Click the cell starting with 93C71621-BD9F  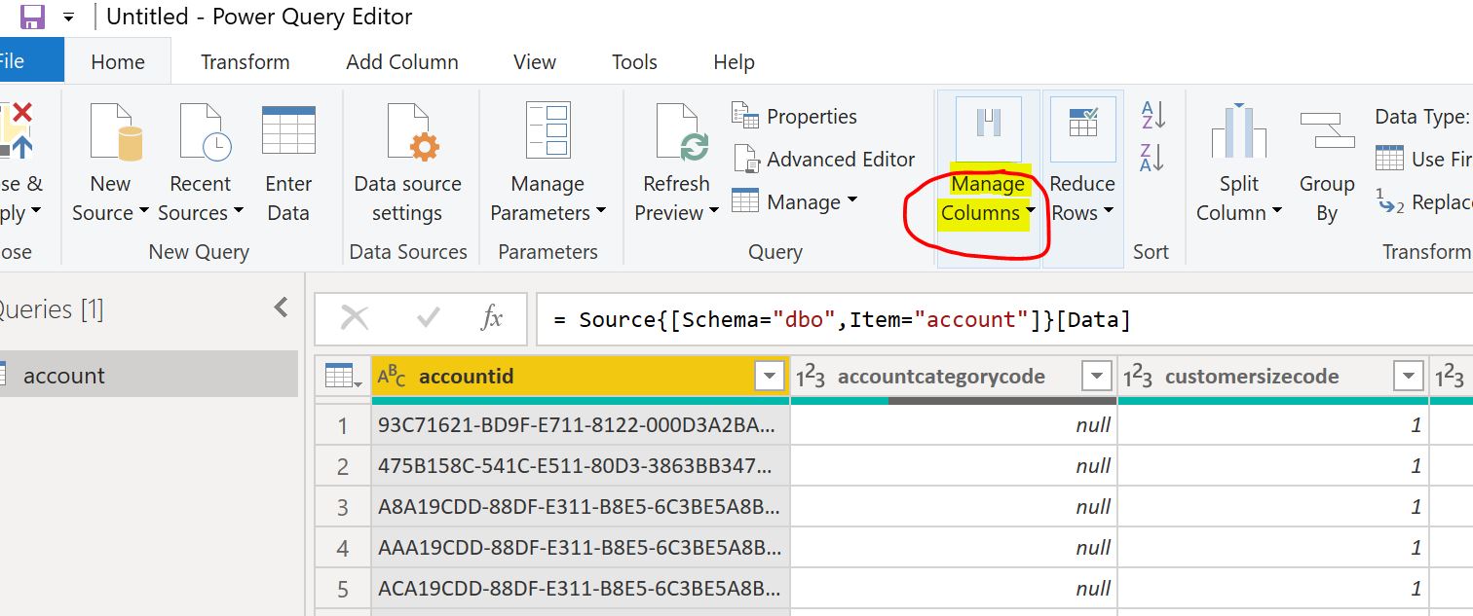click(580, 425)
